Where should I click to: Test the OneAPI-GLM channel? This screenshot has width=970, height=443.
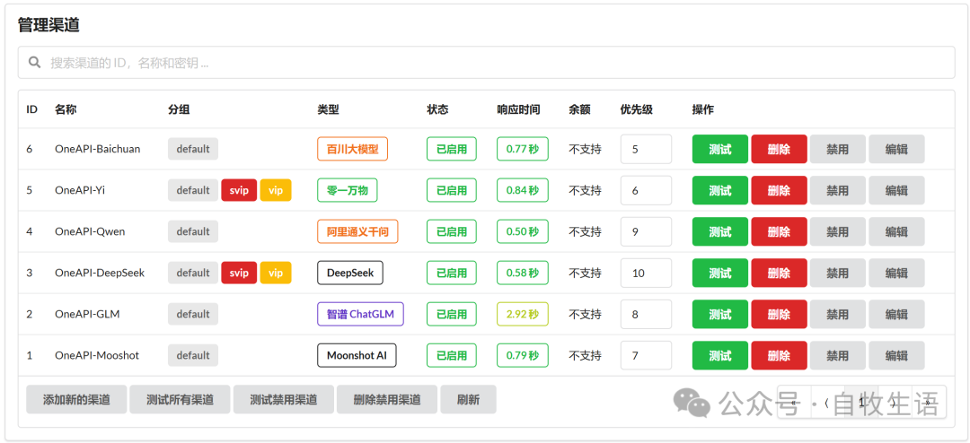(x=720, y=314)
